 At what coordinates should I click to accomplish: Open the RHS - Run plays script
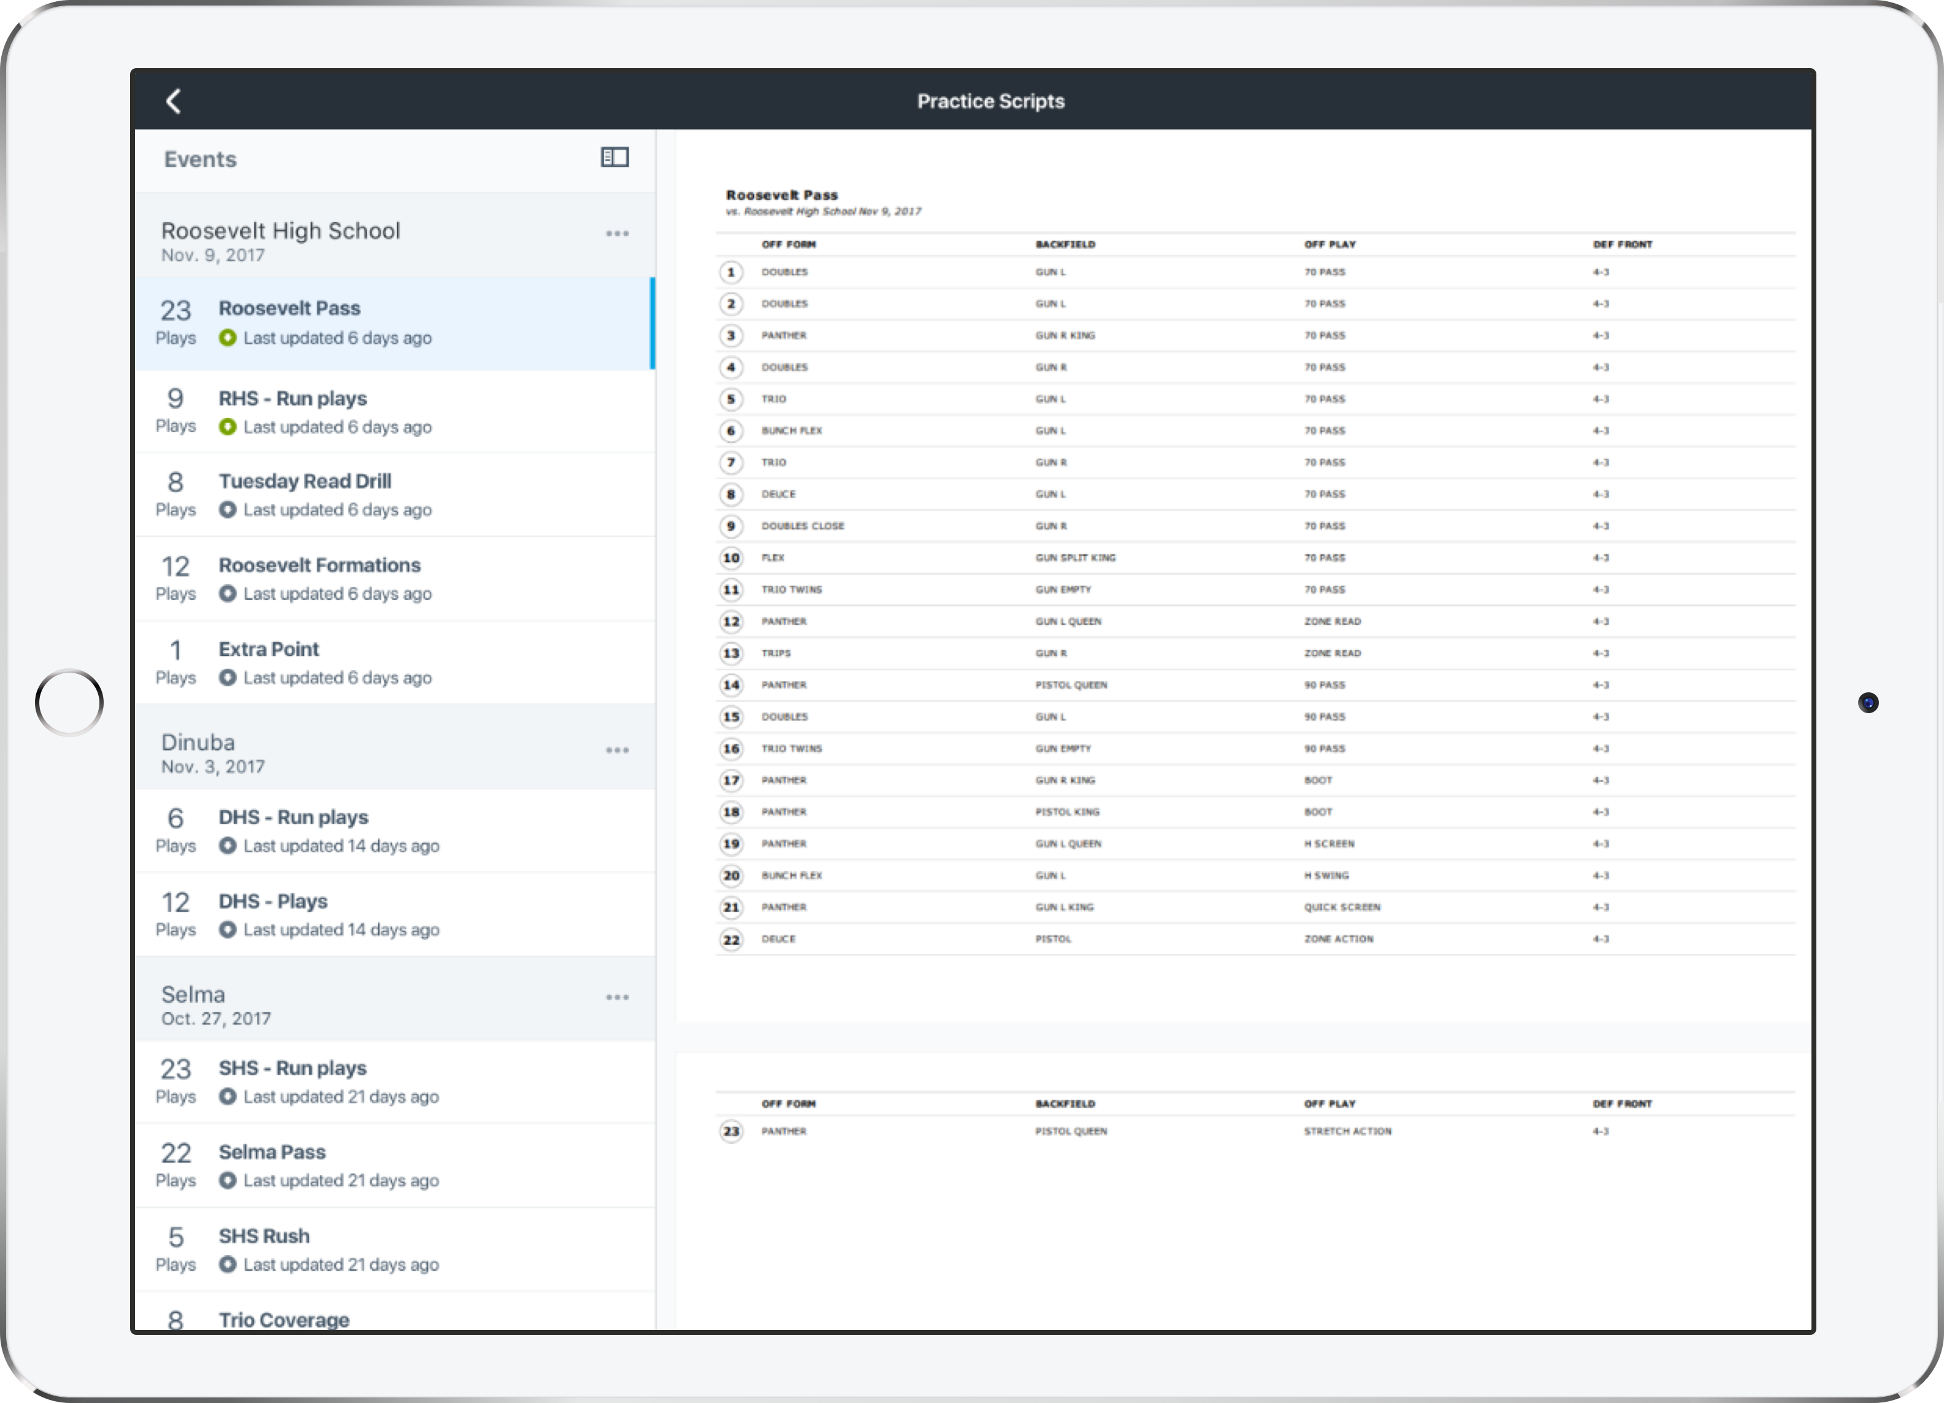pos(292,400)
